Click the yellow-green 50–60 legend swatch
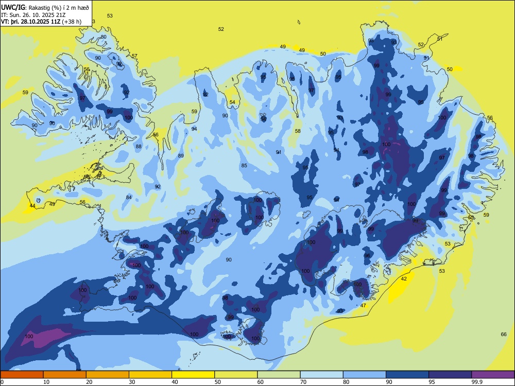 [x=236, y=375]
